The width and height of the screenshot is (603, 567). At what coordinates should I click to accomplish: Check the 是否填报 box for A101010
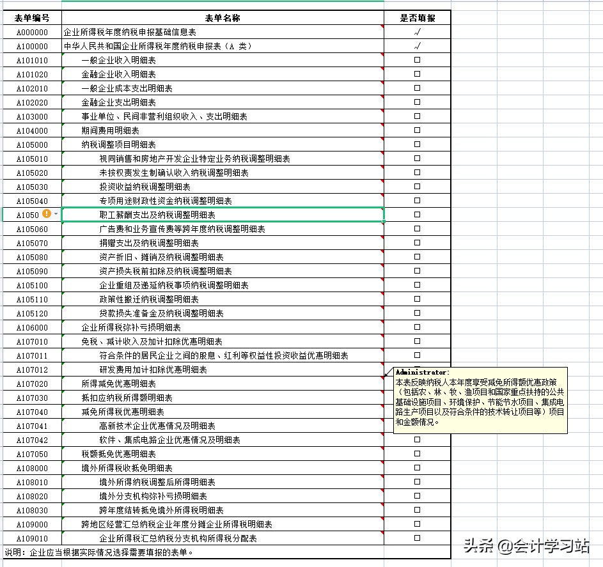click(x=418, y=60)
